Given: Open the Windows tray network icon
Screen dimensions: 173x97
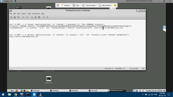Looking at the screenshot, I should 149,95.
